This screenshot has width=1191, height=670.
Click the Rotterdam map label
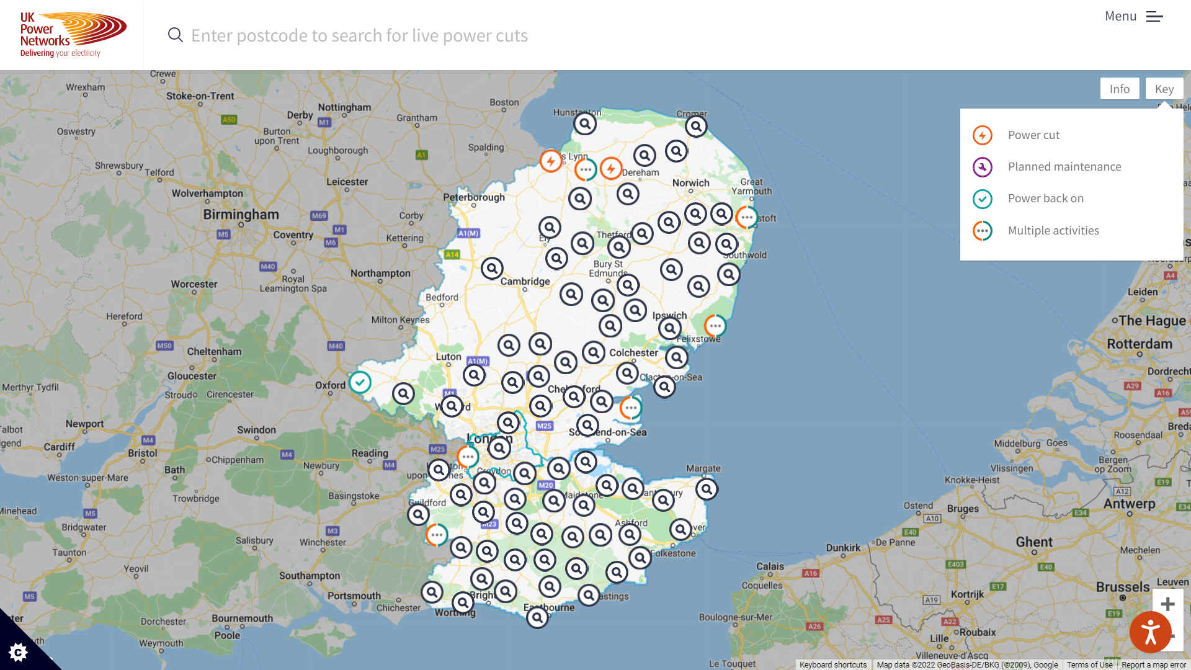[x=1140, y=344]
